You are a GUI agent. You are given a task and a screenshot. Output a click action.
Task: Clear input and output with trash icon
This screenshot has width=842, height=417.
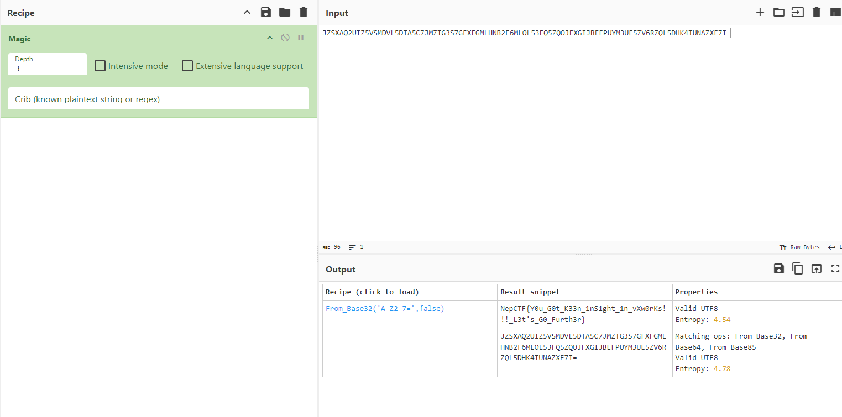tap(816, 13)
